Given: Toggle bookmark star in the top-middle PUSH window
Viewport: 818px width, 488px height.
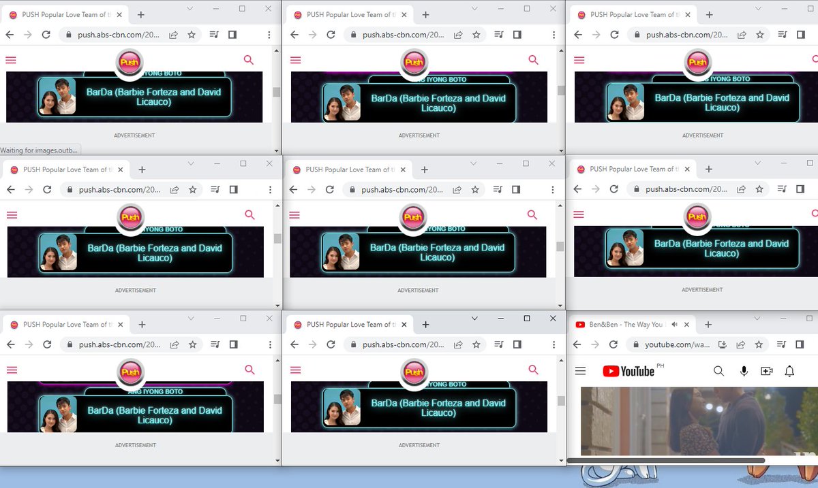Looking at the screenshot, I should point(476,35).
